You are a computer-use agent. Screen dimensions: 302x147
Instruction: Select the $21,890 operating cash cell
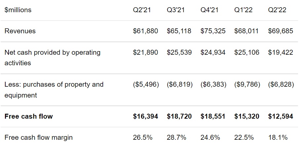[x=145, y=52]
